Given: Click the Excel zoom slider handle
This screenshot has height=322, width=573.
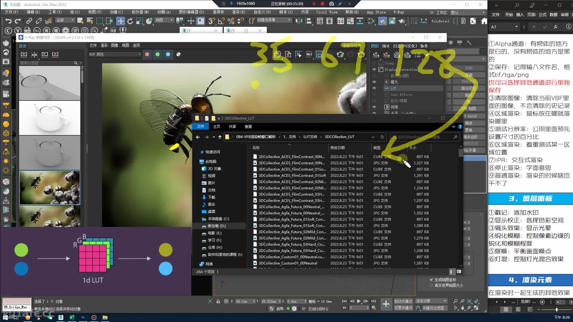Looking at the screenshot, I should point(557,309).
